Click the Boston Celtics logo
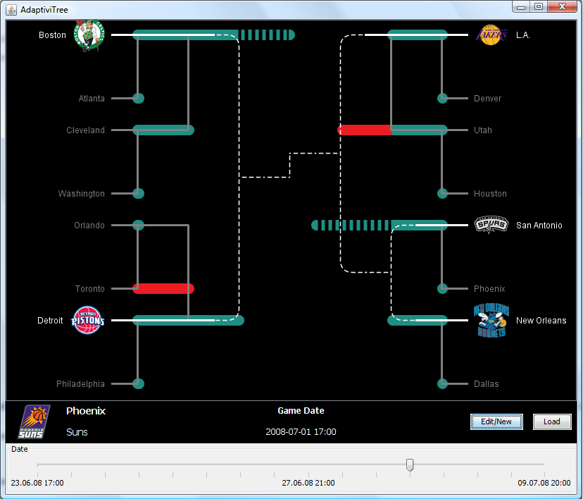Viewport: 583px width, 499px height. (89, 35)
